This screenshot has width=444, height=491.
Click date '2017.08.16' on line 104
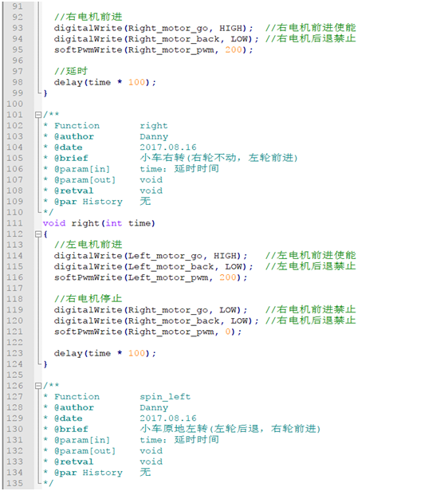pyautogui.click(x=168, y=147)
